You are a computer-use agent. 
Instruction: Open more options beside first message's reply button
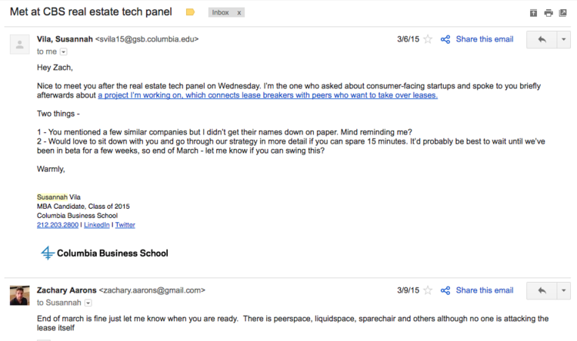[x=564, y=40]
